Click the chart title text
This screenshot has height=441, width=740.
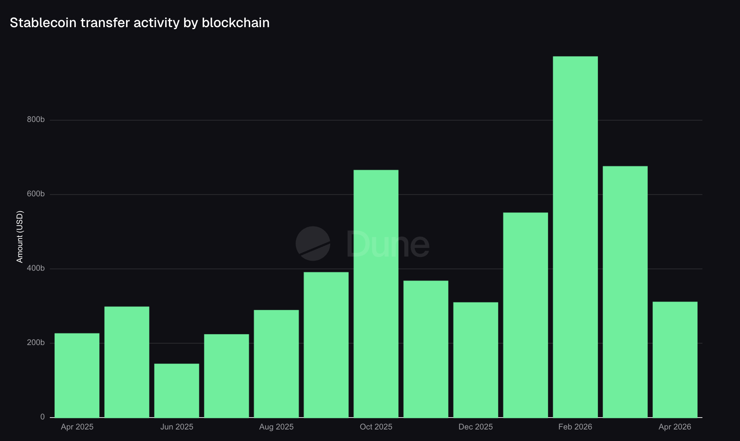(x=139, y=23)
